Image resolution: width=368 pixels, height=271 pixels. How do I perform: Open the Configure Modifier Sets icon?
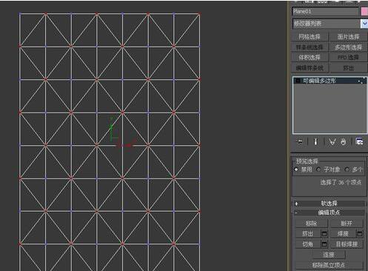pyautogui.click(x=359, y=142)
